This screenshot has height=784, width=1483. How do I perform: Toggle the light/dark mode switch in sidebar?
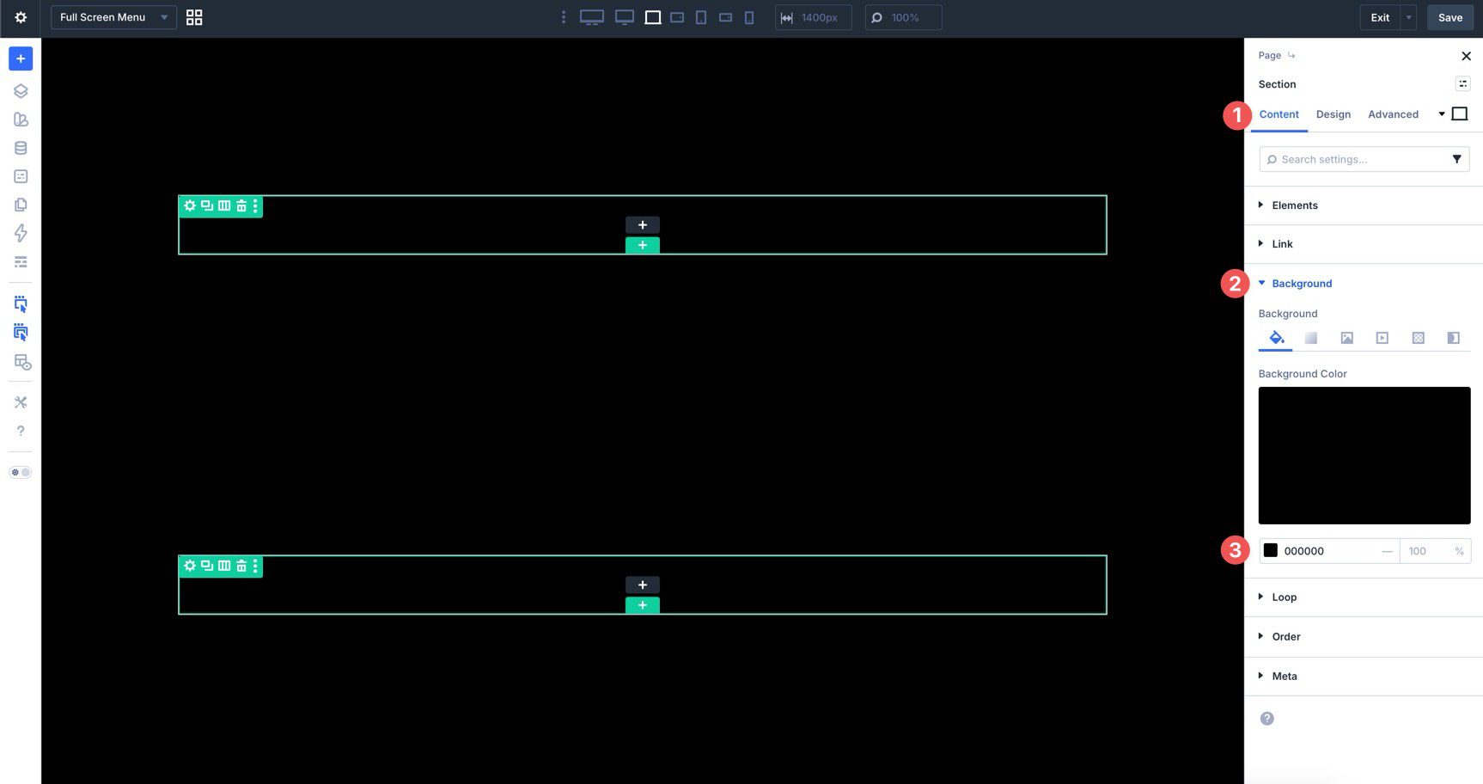[21, 472]
